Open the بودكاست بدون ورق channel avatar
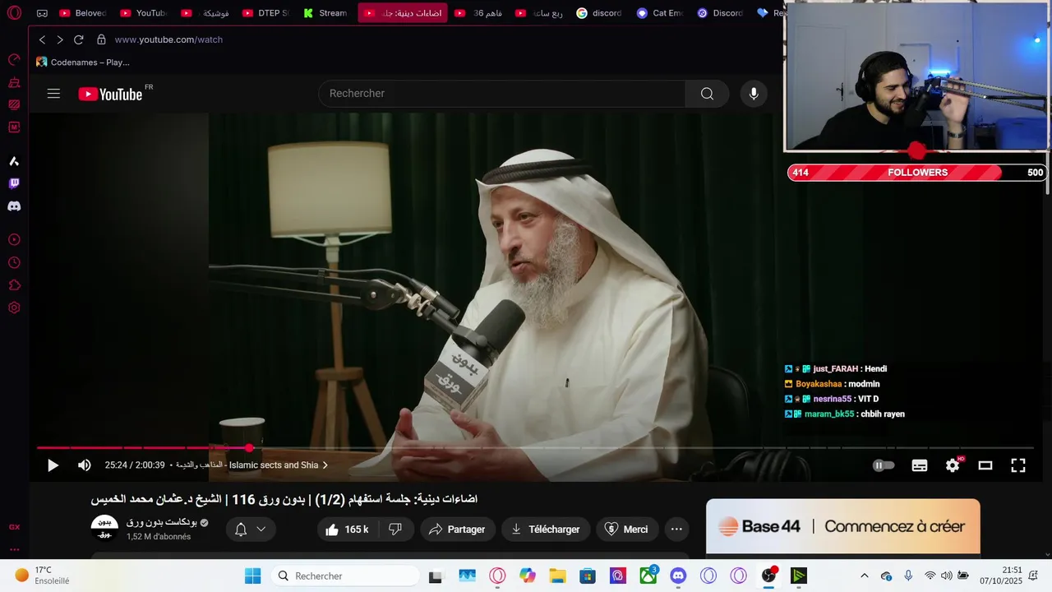The width and height of the screenshot is (1052, 592). pyautogui.click(x=104, y=529)
